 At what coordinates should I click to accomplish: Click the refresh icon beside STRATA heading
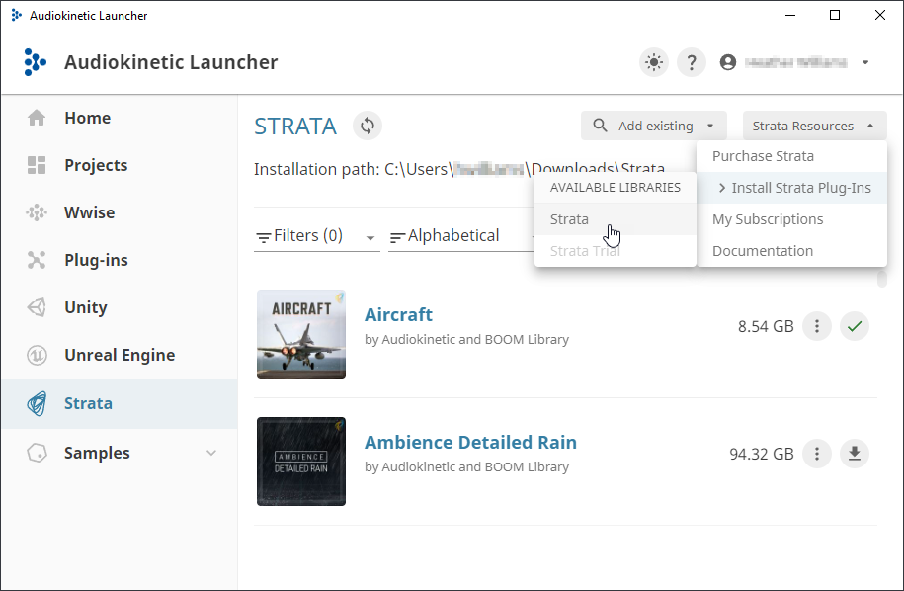click(368, 126)
